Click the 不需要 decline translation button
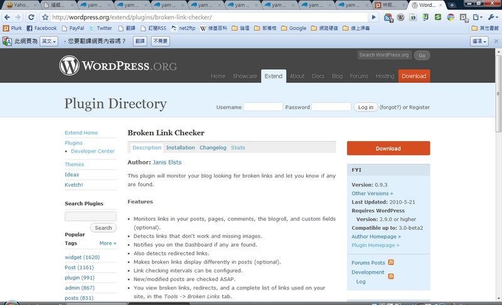The width and height of the screenshot is (502, 305). pyautogui.click(x=160, y=41)
